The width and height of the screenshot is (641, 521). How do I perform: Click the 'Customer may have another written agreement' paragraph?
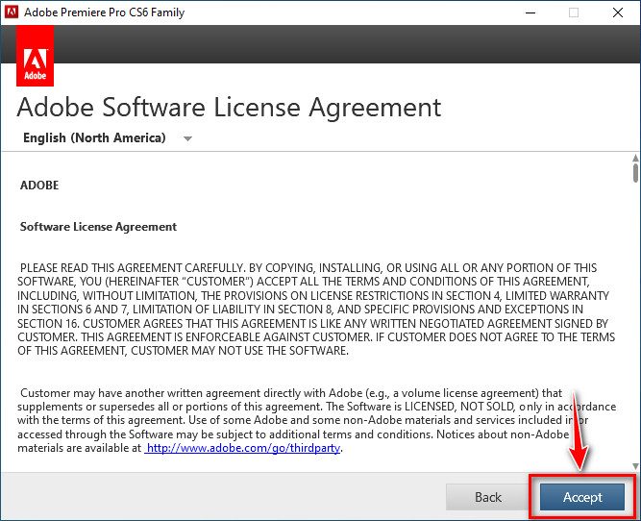coord(316,420)
